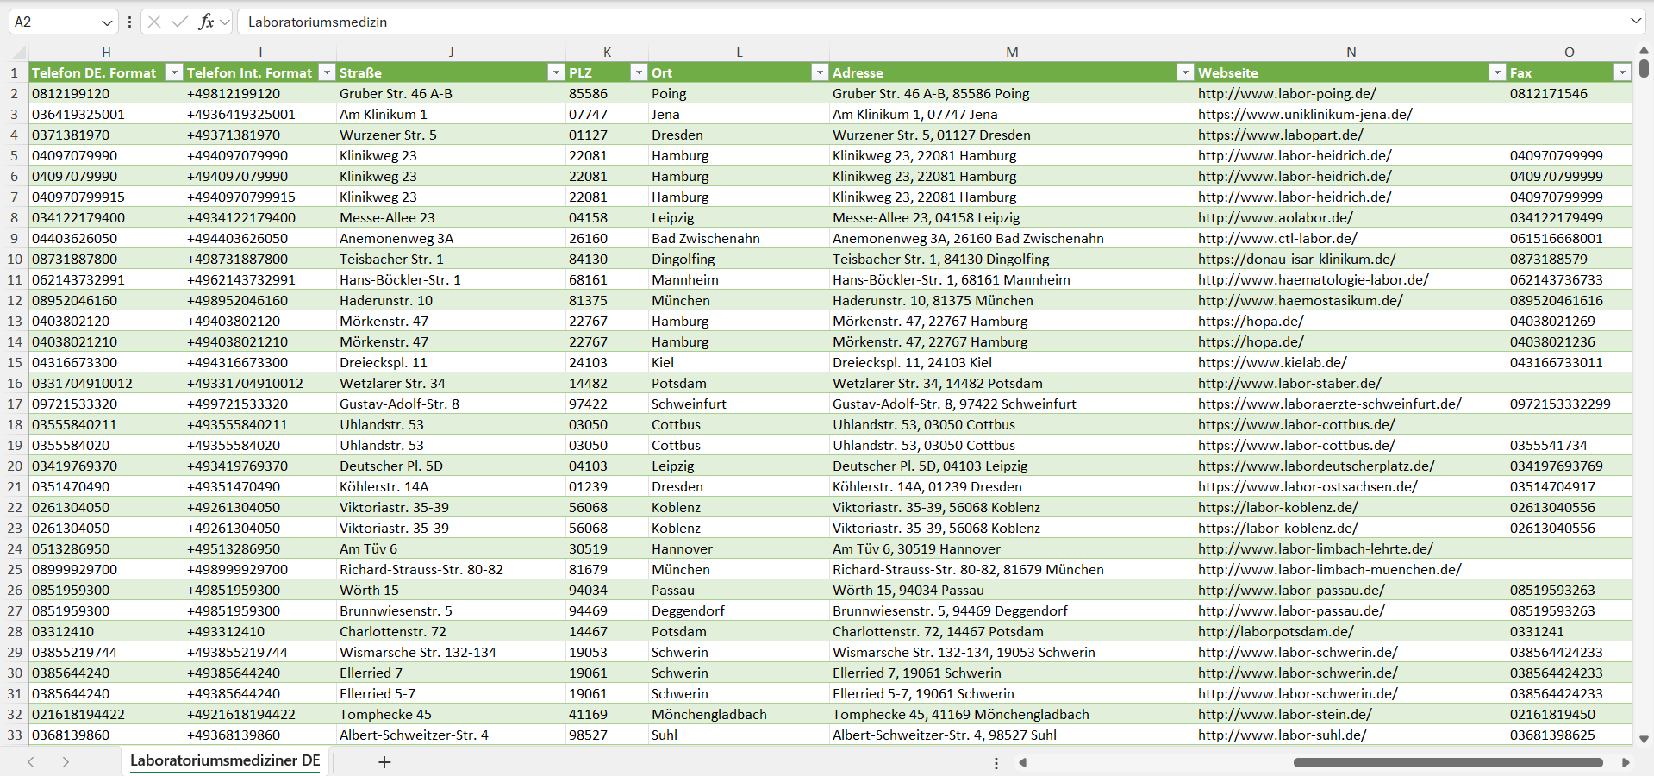Open filter dropdown for Straße column

555,72
